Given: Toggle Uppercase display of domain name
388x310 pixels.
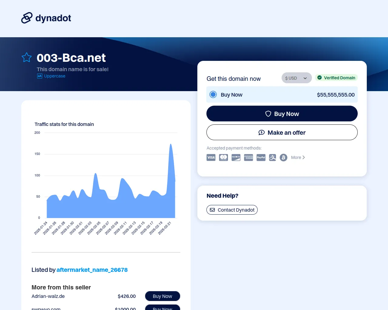Looking at the screenshot, I should pyautogui.click(x=51, y=76).
